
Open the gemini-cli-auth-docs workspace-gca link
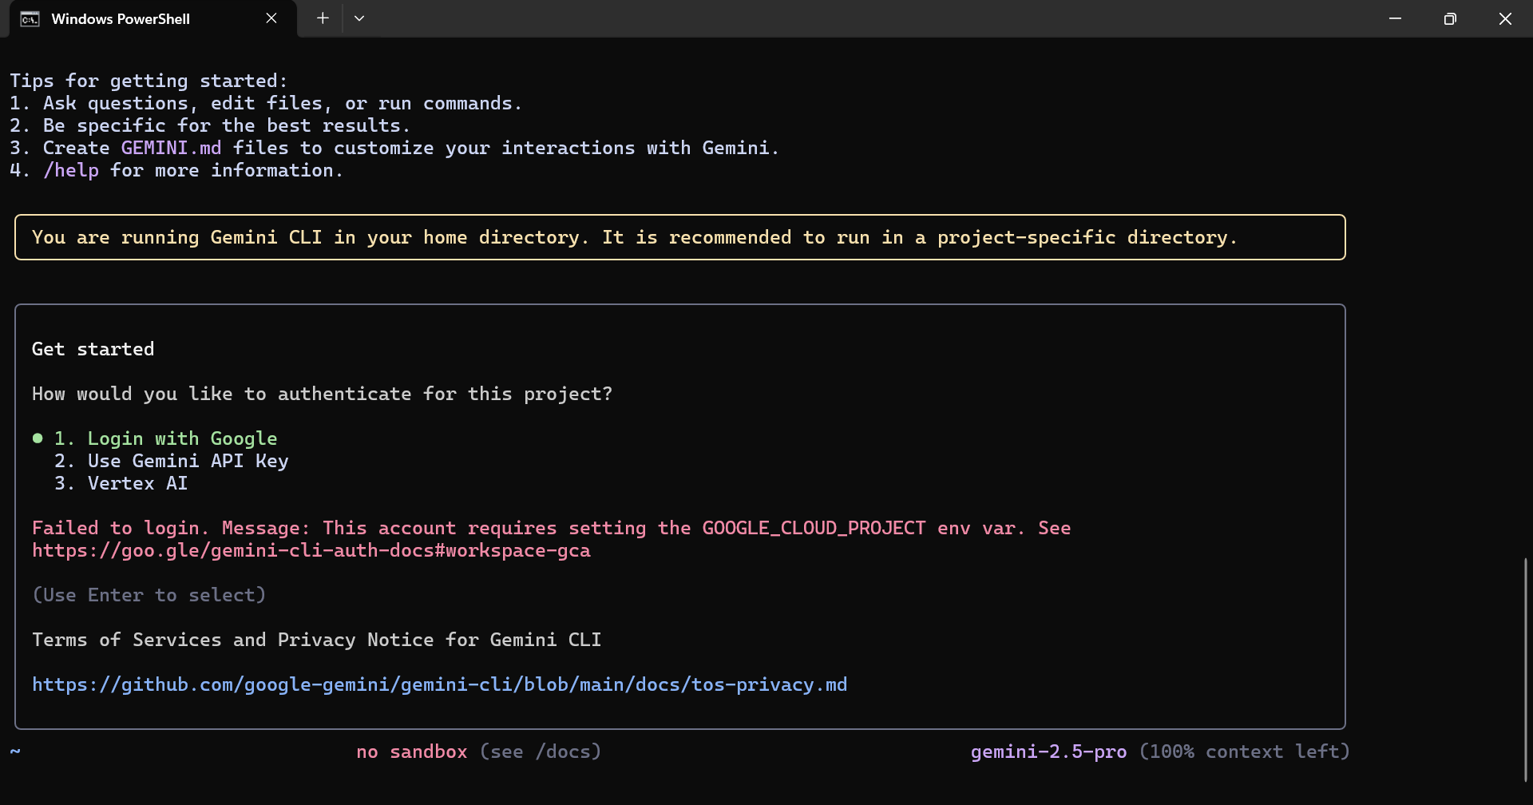tap(311, 550)
